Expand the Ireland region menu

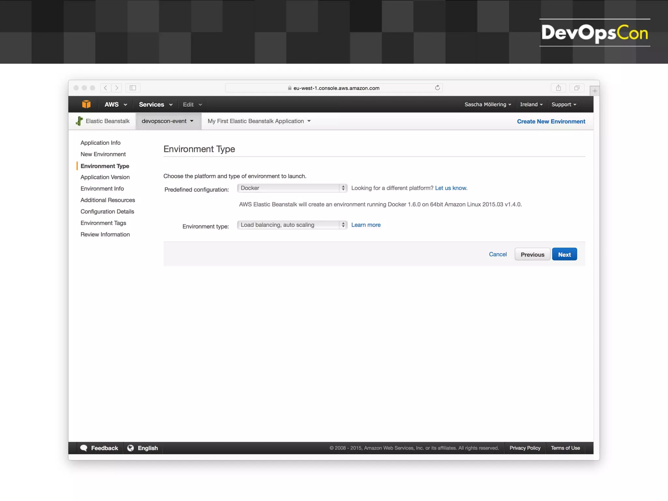click(531, 104)
